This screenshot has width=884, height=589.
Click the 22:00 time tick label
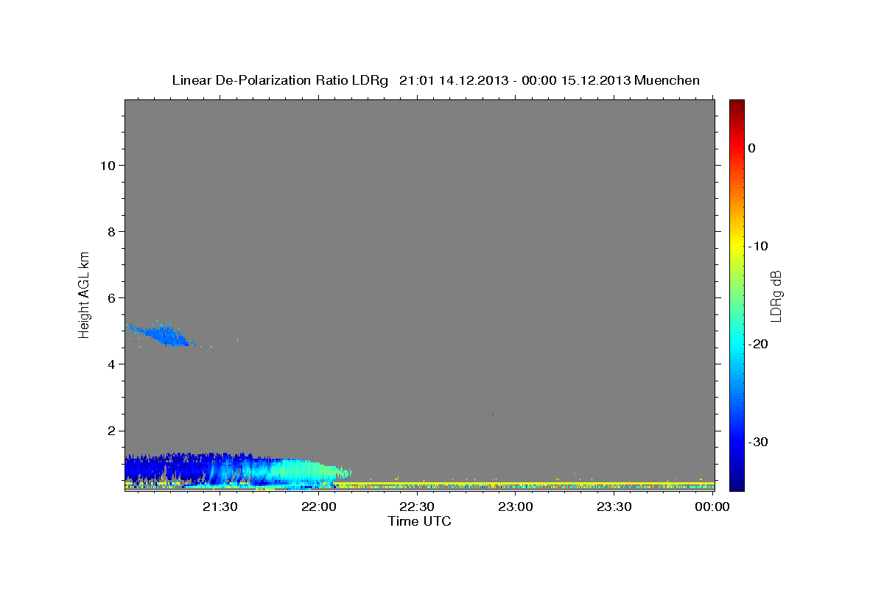click(x=318, y=507)
